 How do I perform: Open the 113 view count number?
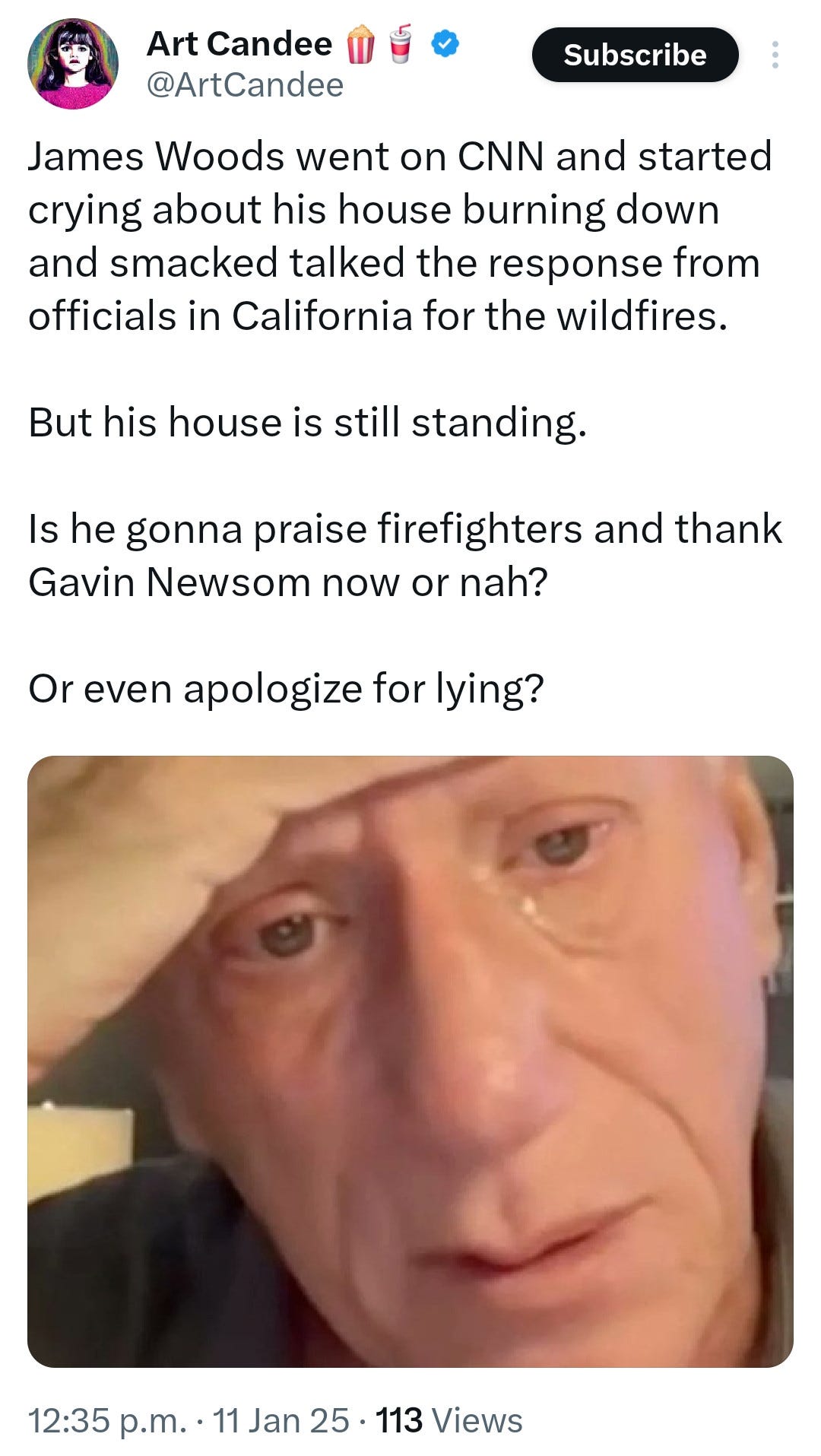(399, 1420)
